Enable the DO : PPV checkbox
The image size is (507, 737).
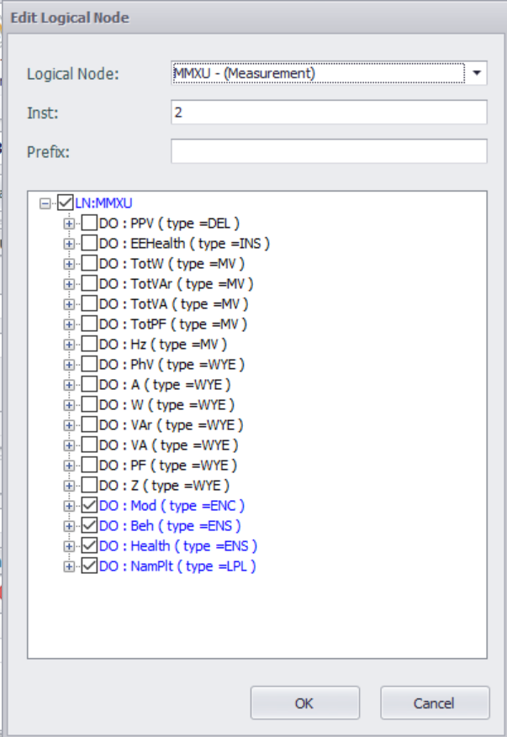89,223
